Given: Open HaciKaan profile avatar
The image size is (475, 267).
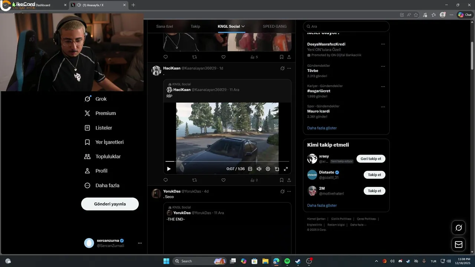Looking at the screenshot, I should click(156, 70).
